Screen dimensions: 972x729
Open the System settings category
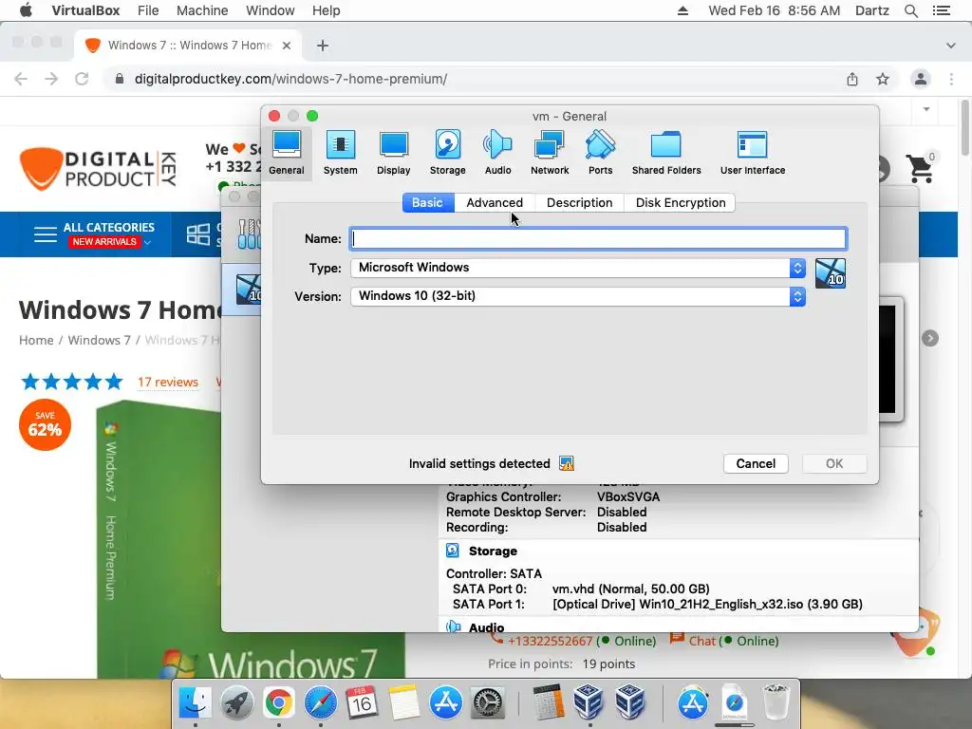340,153
